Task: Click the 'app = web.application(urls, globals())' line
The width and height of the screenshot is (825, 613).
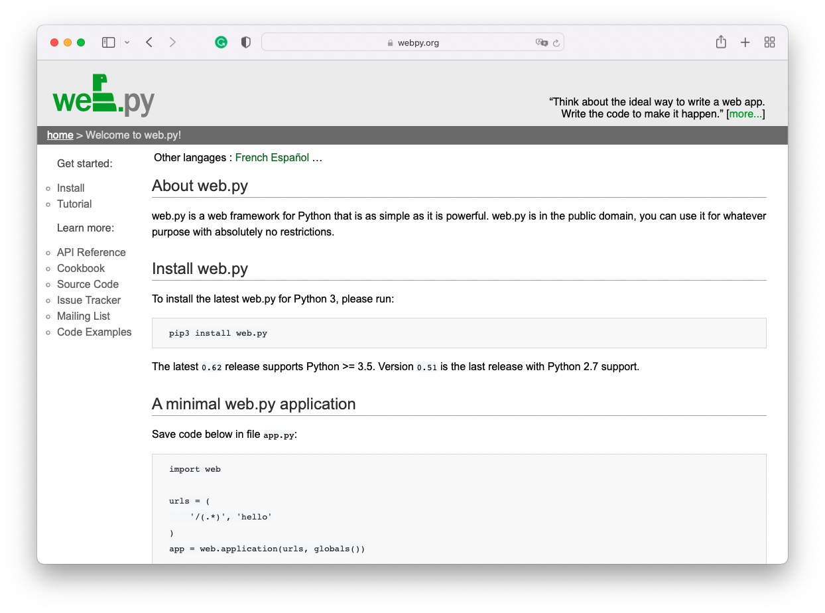Action: (267, 549)
